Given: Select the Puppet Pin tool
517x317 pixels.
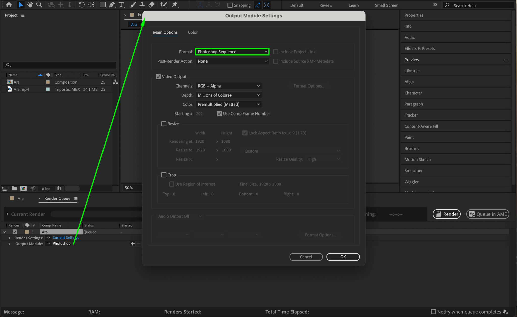Looking at the screenshot, I should (175, 5).
